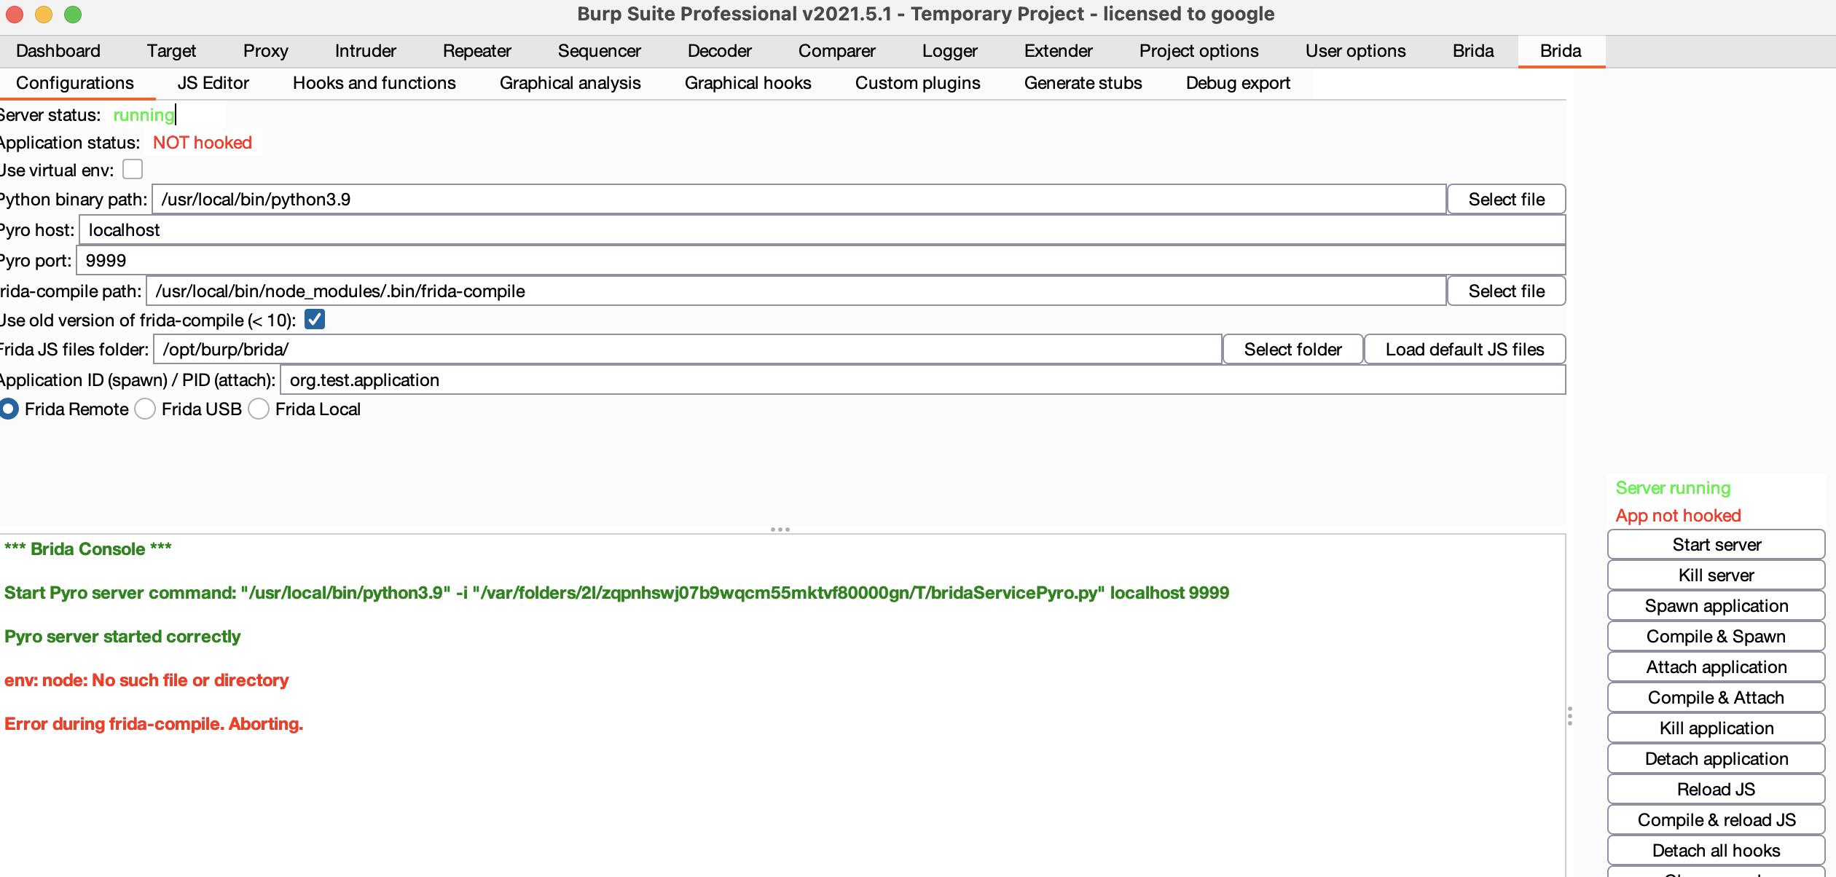The width and height of the screenshot is (1836, 877).
Task: Open the Configurations sub-tab
Action: coord(75,83)
